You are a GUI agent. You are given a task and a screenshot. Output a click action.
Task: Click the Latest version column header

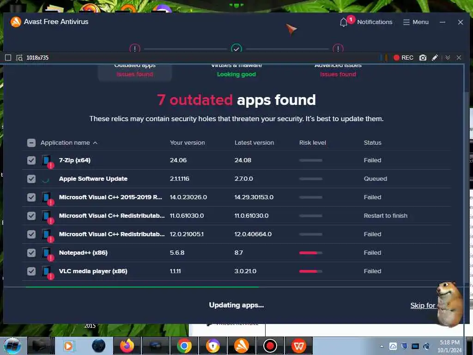(x=255, y=143)
